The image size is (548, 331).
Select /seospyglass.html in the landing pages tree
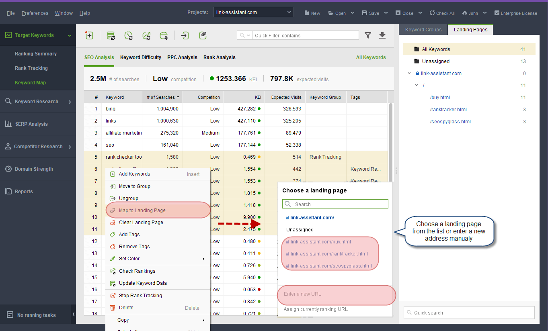pyautogui.click(x=450, y=122)
